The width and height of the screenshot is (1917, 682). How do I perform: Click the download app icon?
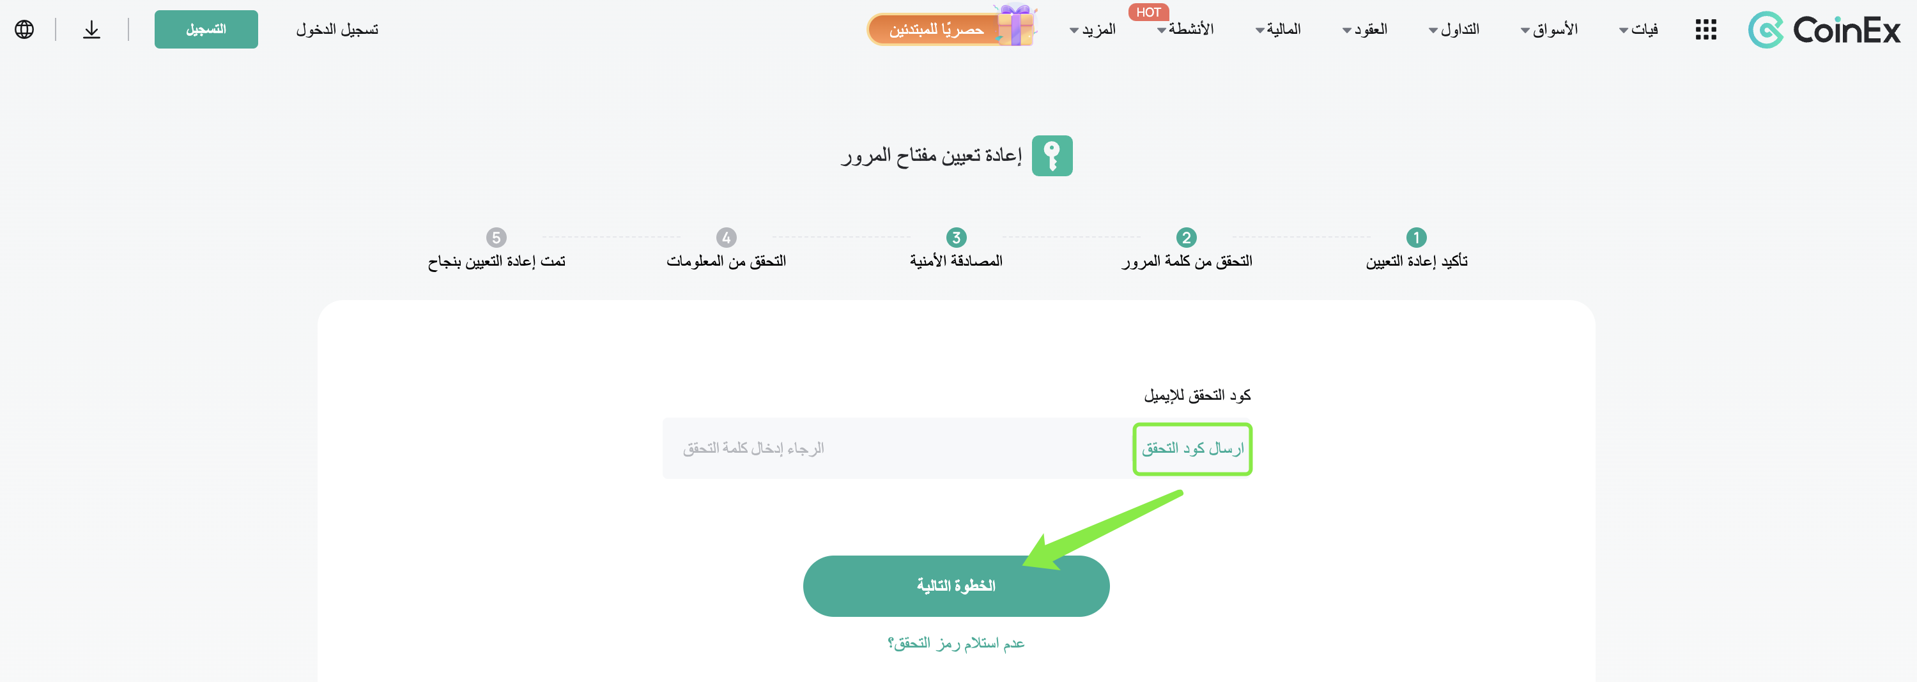tap(91, 30)
